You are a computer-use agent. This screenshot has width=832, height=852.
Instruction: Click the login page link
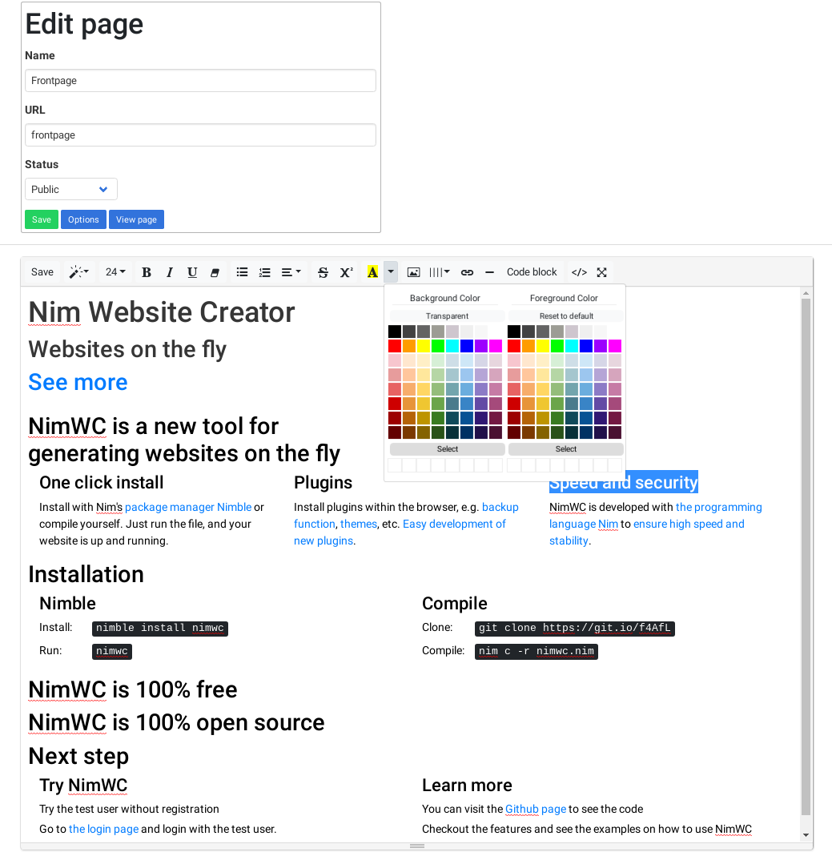103,830
